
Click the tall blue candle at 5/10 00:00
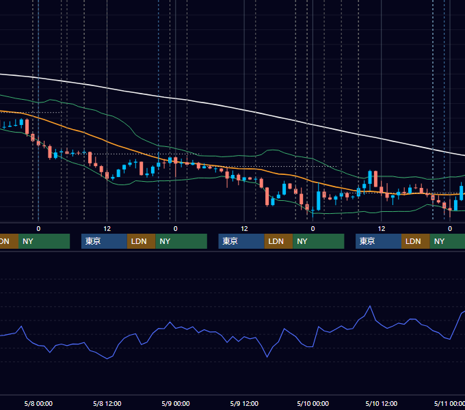[x=319, y=200]
